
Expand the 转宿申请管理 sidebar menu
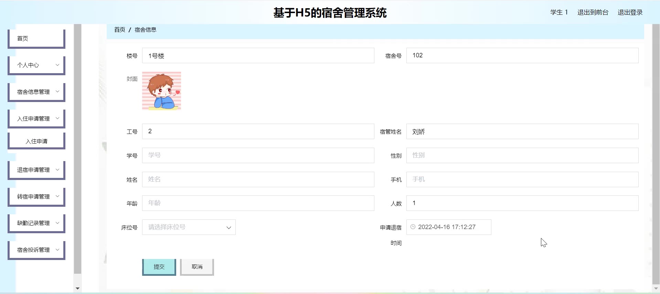click(x=36, y=196)
